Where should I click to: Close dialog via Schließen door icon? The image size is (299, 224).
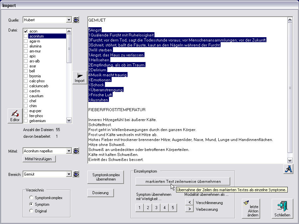282,208
